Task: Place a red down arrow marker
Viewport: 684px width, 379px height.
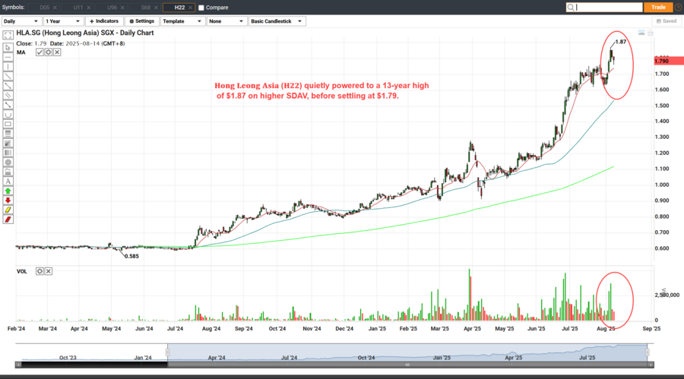Action: [8, 201]
